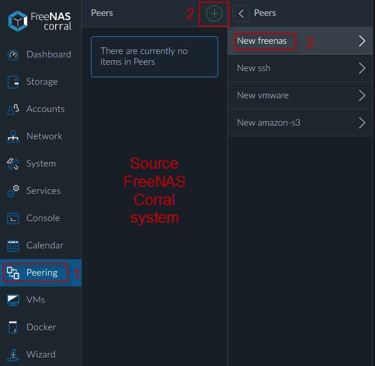Click Peers title next to plus button
This screenshot has height=366, width=375.
[x=102, y=13]
